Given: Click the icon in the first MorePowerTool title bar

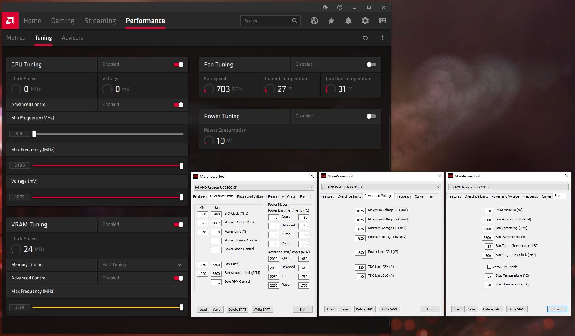Looking at the screenshot, I should pyautogui.click(x=196, y=176).
